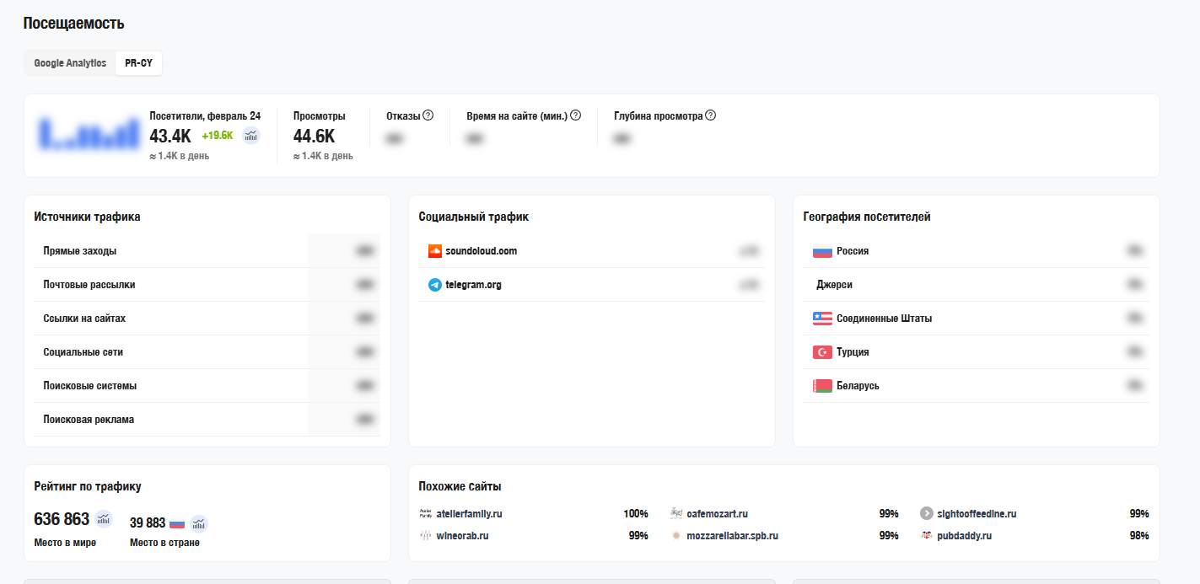Open pubdaddy.ru similar site link
This screenshot has height=584, width=1200.
(x=964, y=535)
